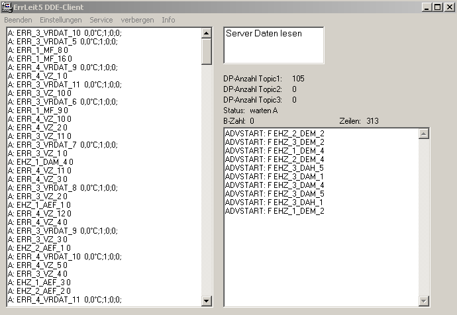Viewport: 457px width, 315px height.
Task: Click the left data list scrollbar thumb
Action: tap(207, 51)
